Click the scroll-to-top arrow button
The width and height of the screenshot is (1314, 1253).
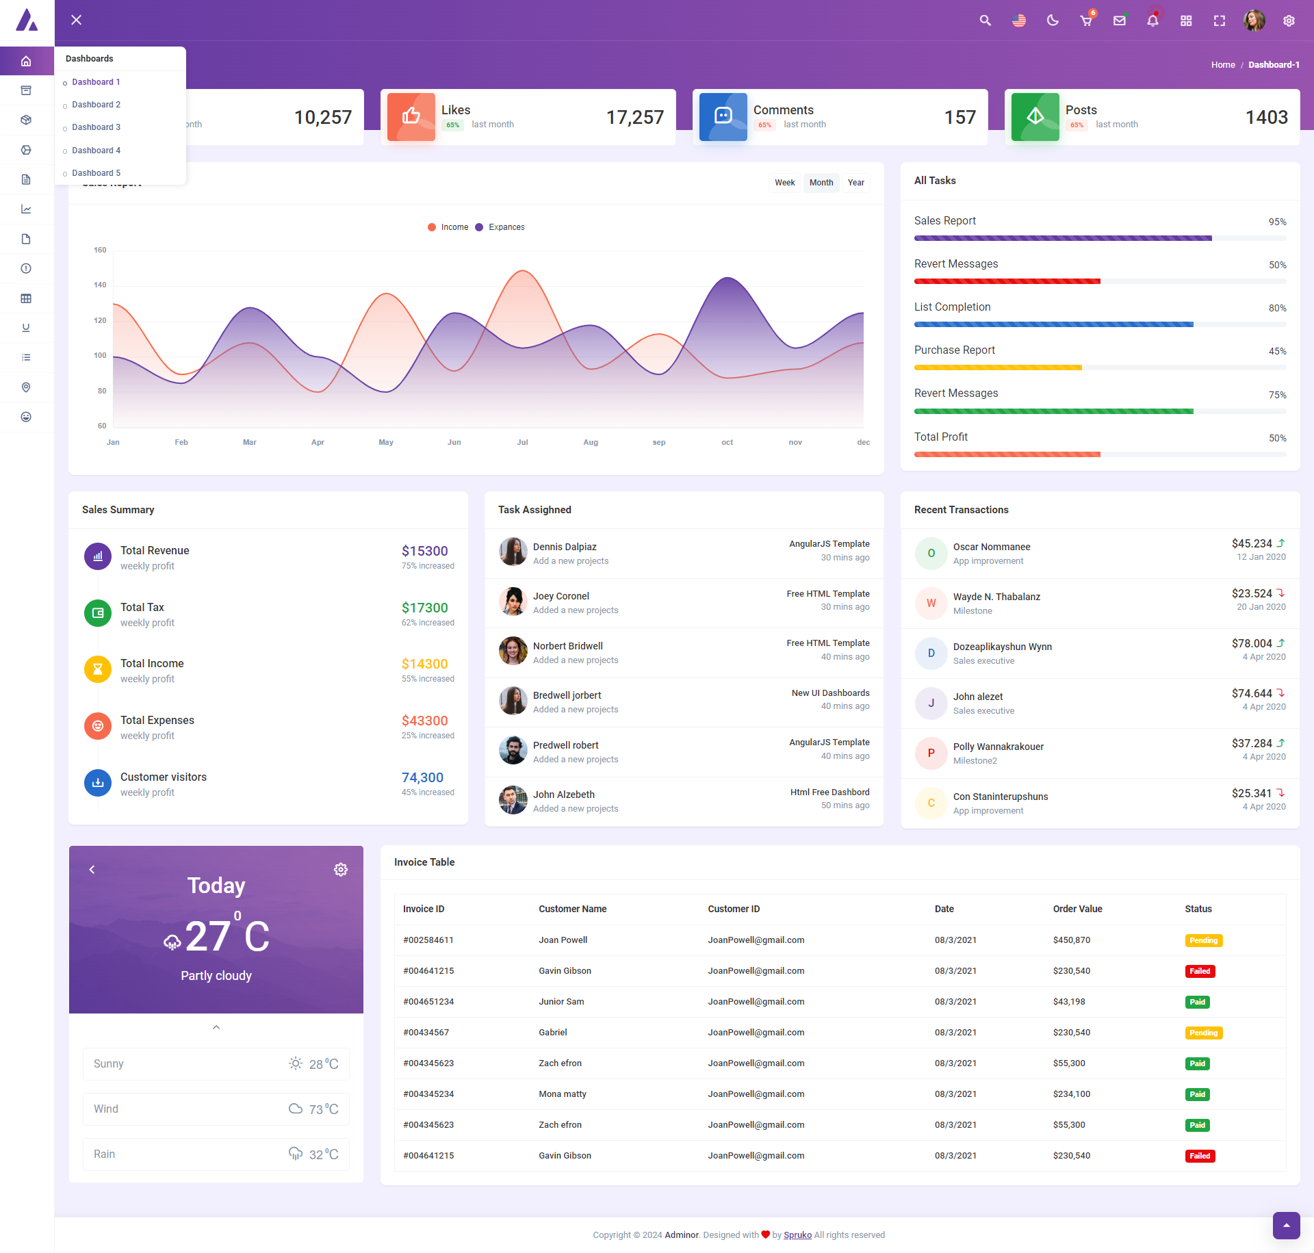(x=1286, y=1225)
